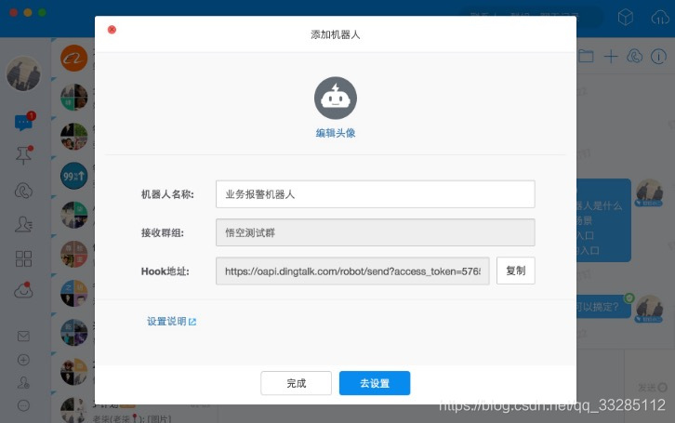Open the contacts icon in sidebar
This screenshot has height=423, width=675.
tap(23, 224)
